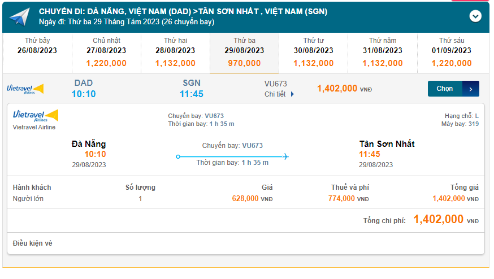Open the Chi tiết flight details link

pyautogui.click(x=276, y=94)
